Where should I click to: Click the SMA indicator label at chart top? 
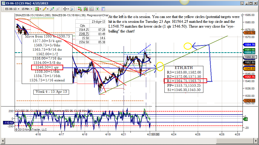(62, 15)
